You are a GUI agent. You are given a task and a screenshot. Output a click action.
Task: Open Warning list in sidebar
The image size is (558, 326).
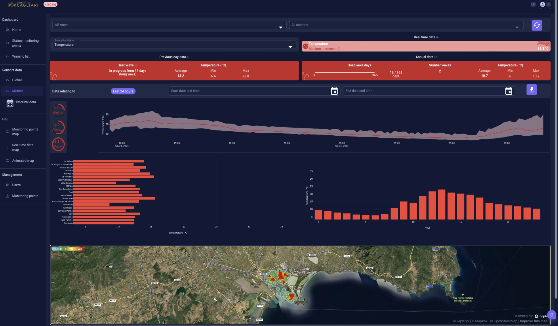21,56
